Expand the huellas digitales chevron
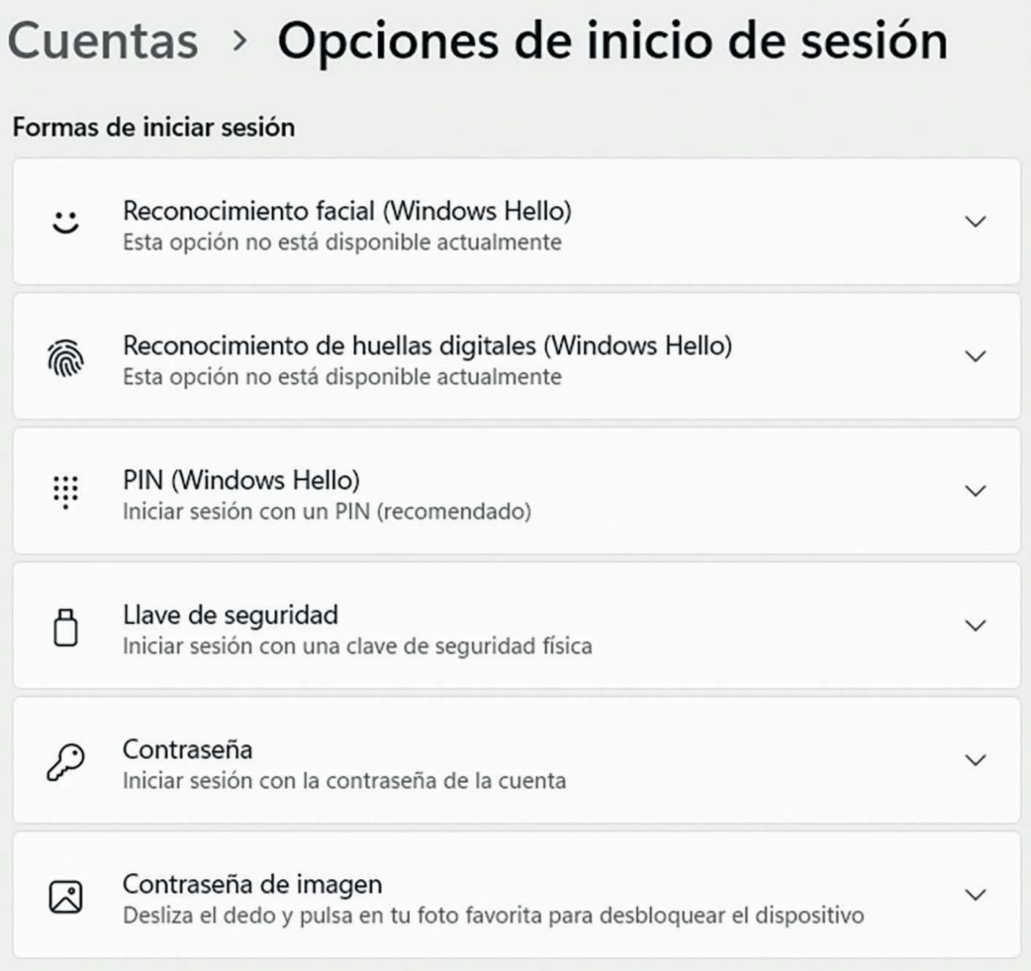This screenshot has height=971, width=1031. (x=975, y=357)
